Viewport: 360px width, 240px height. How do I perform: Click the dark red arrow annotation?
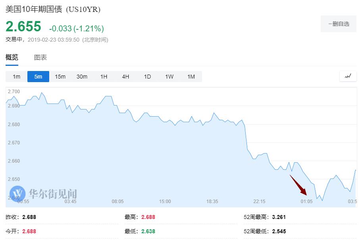[x=298, y=185]
